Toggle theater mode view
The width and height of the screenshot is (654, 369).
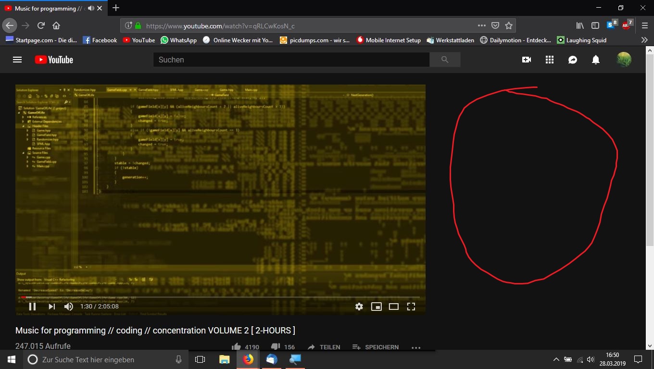click(x=394, y=307)
